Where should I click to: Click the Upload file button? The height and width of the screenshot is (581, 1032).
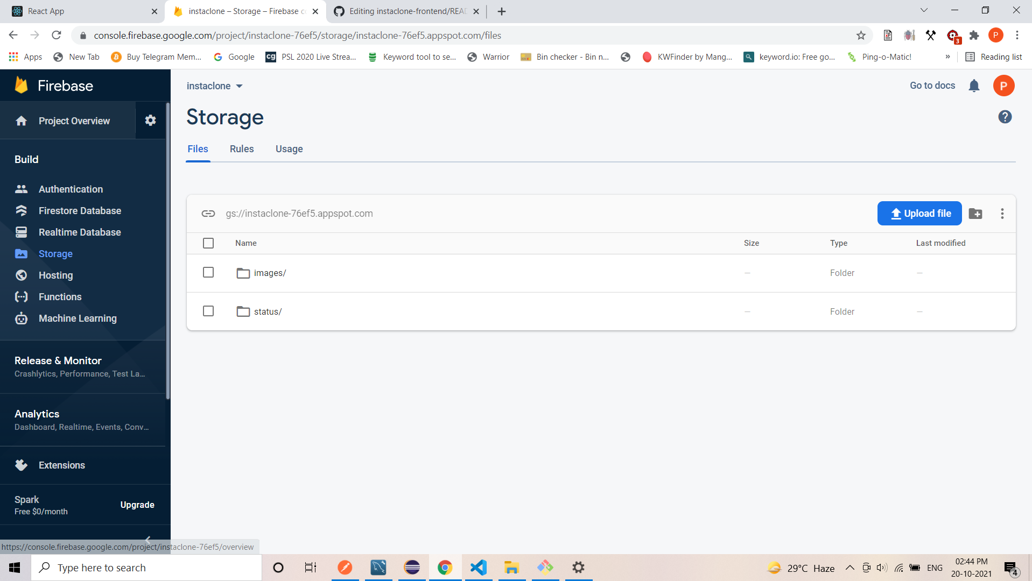[x=919, y=214]
